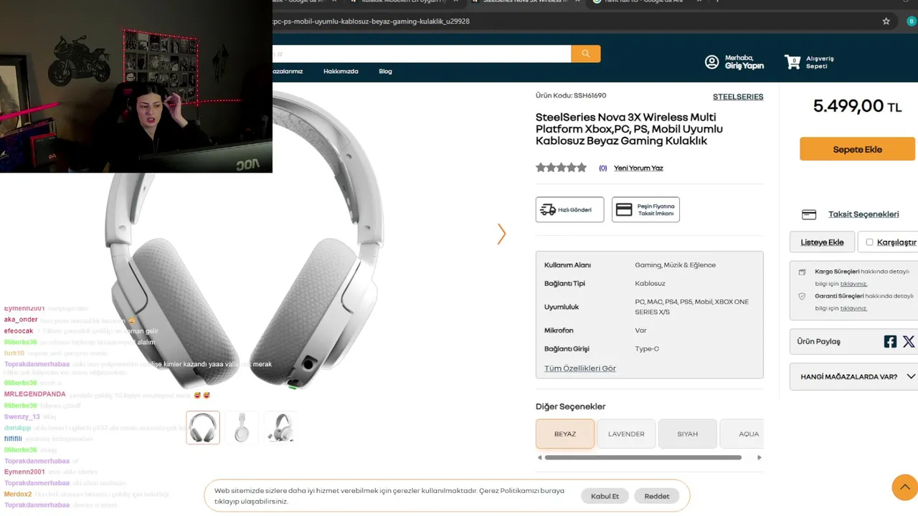Go to next product image arrow
918x516 pixels.
click(501, 234)
